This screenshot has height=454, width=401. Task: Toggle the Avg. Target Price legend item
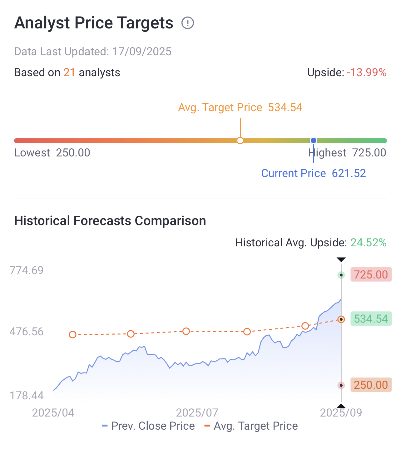[251, 426]
